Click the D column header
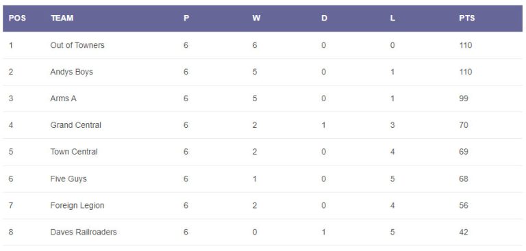The width and height of the screenshot is (526, 251). coord(324,18)
